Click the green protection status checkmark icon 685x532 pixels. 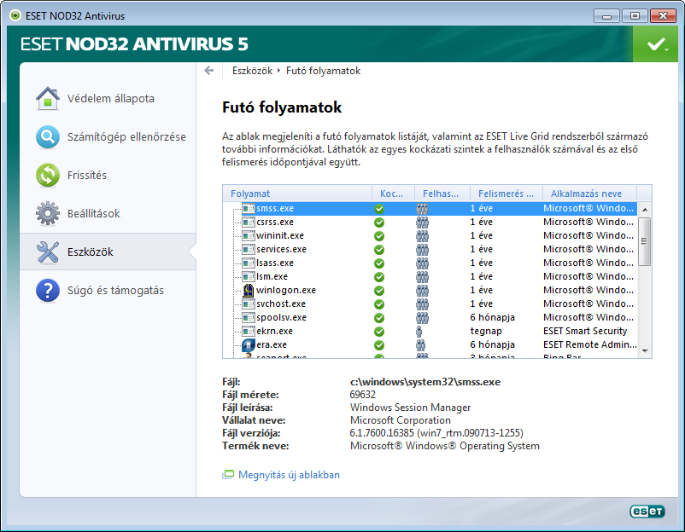click(x=655, y=44)
